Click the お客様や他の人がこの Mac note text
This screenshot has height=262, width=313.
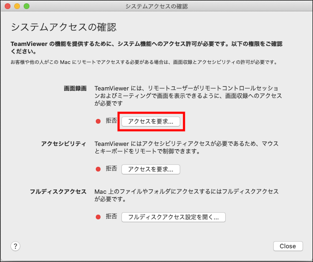tap(144, 62)
